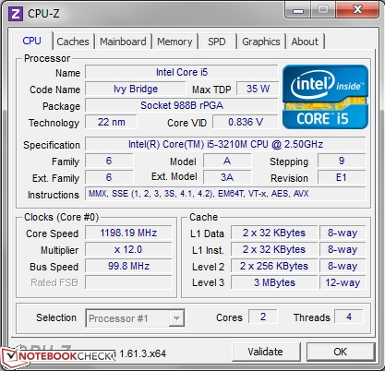385x371 pixels.
Task: Click the Multiplier value x 12.0
Action: [128, 249]
